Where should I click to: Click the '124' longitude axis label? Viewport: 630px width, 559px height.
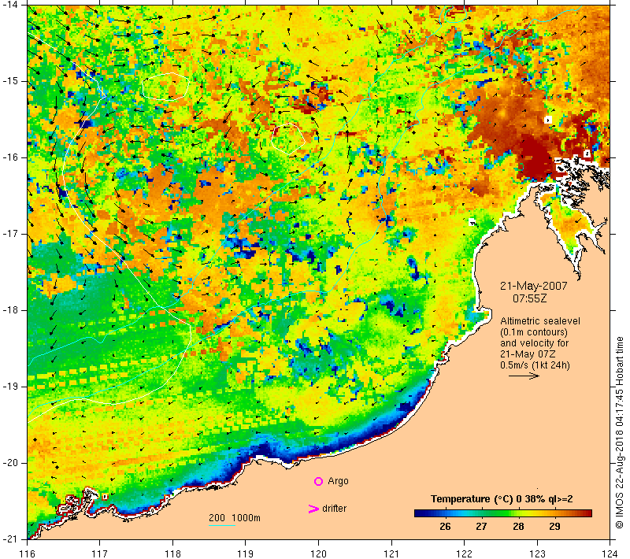click(x=610, y=553)
